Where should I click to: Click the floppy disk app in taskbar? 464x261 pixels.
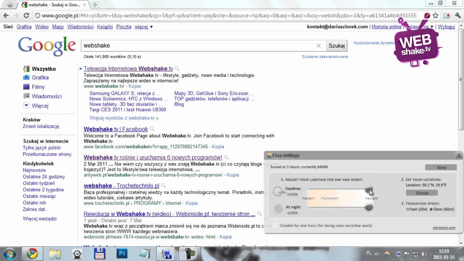[x=99, y=253]
